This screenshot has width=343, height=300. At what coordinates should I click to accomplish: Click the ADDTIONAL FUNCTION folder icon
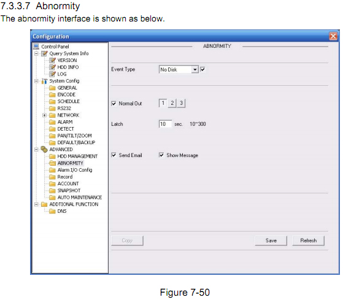pos(44,204)
